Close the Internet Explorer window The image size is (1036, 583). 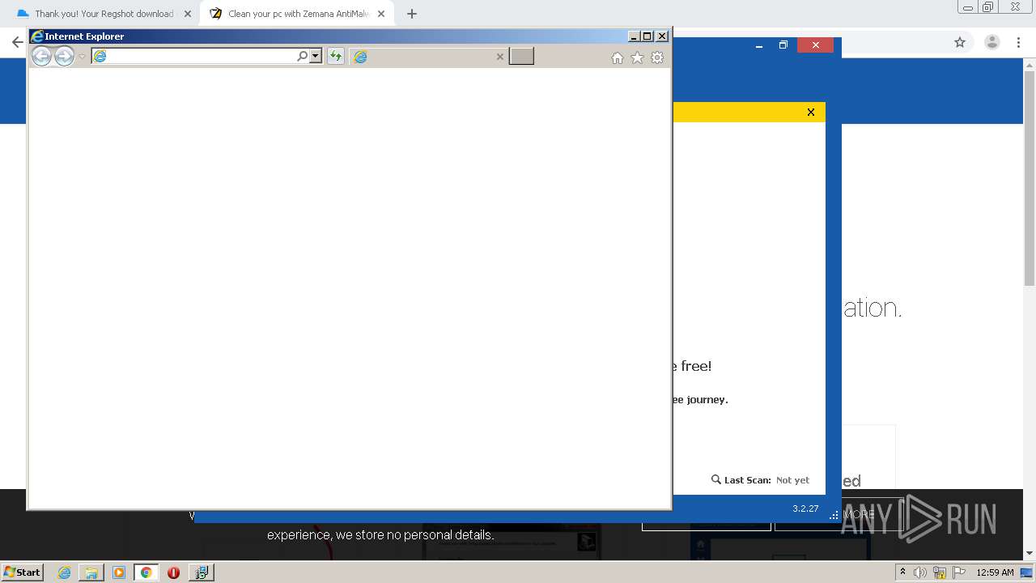tap(662, 36)
